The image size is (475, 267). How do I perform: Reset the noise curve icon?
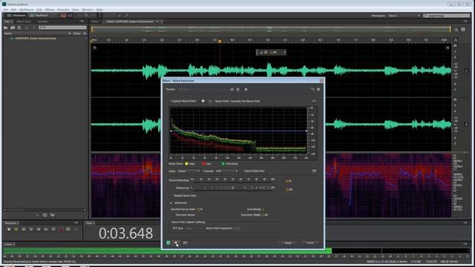click(x=314, y=171)
